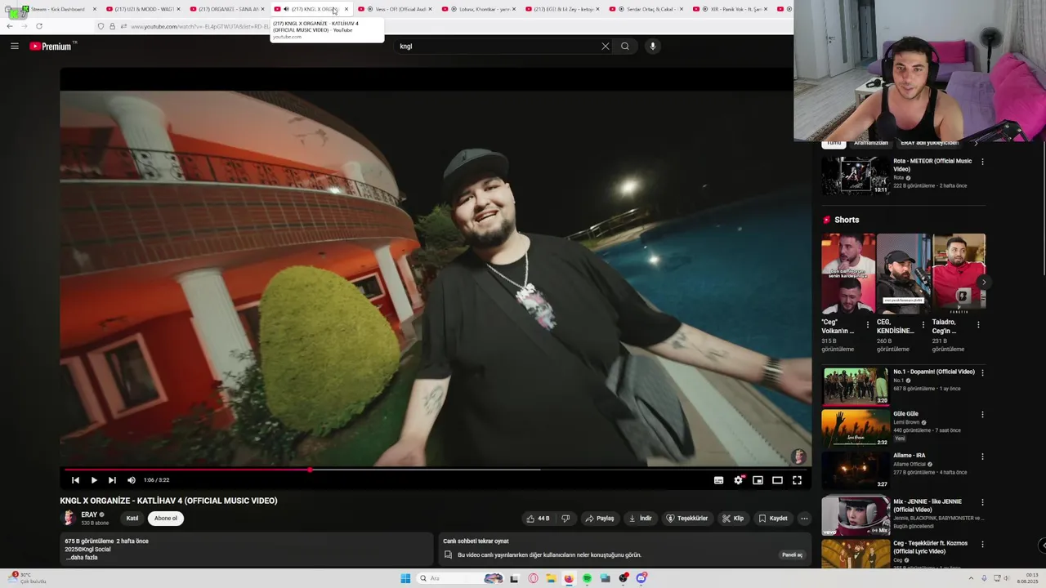The image size is (1046, 588).
Task: Open the Teşekkürler thanks button
Action: click(x=687, y=518)
